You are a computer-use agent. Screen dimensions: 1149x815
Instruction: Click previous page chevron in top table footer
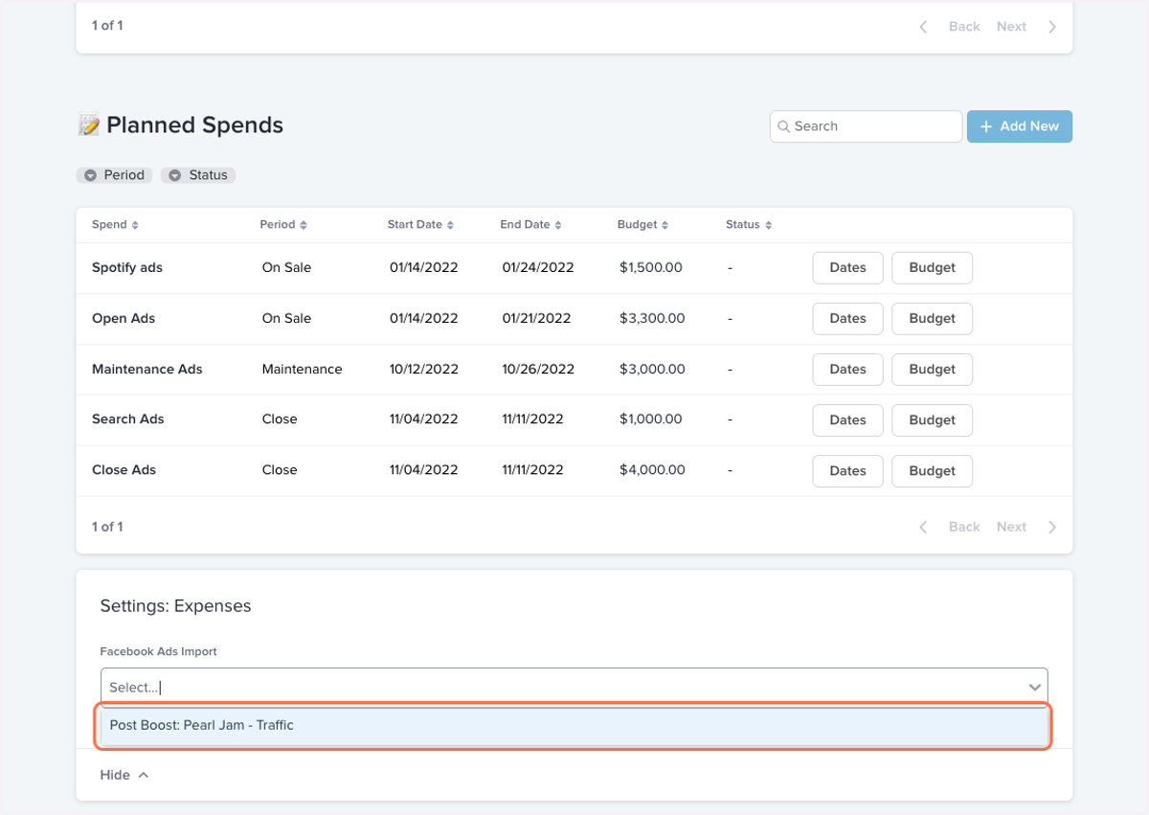click(923, 27)
